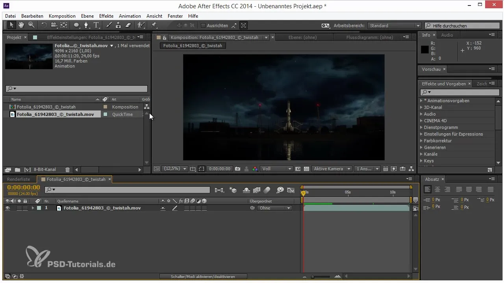Select the Selection arrow tool

[12, 25]
